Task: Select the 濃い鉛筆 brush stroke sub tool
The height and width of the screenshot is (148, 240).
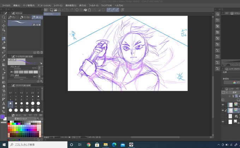Action: point(24,23)
